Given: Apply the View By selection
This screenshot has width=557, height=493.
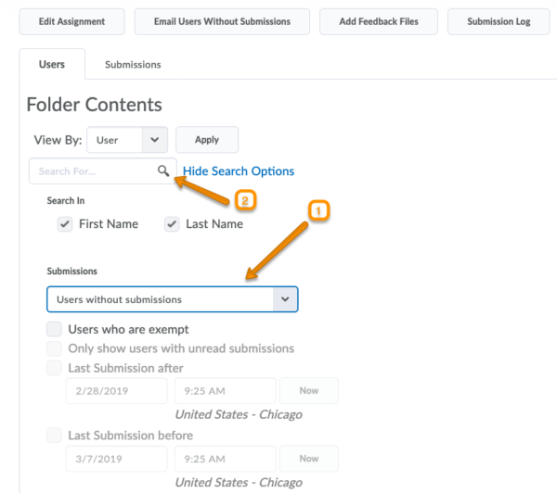Looking at the screenshot, I should click(x=207, y=140).
